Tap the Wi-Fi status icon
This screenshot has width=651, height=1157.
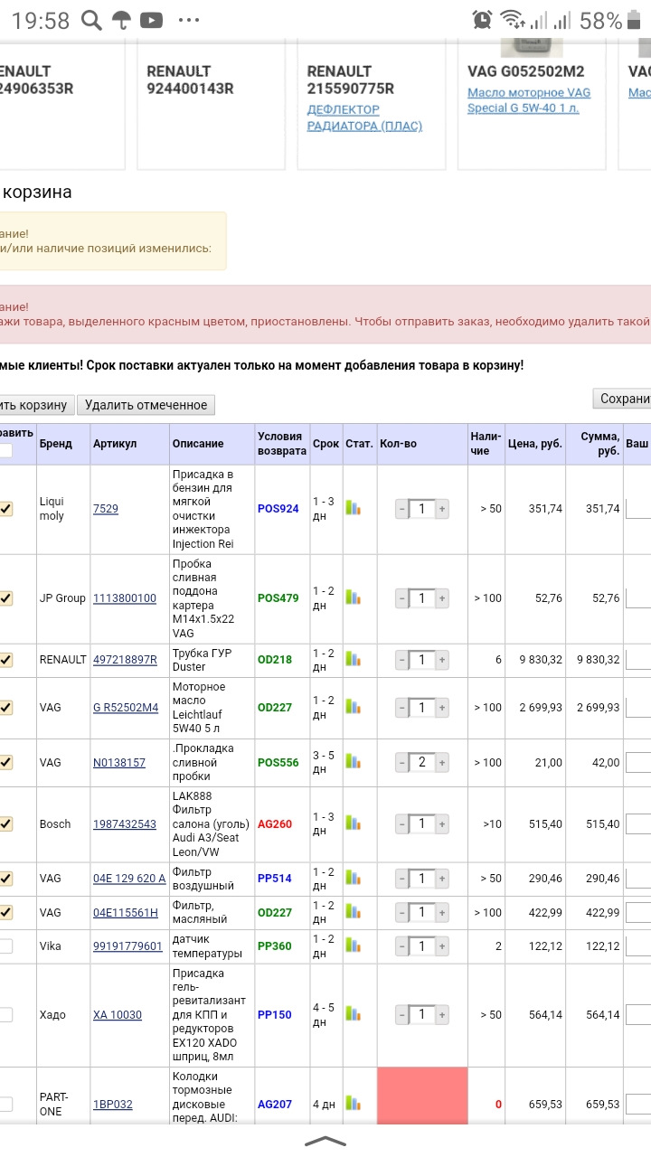[512, 20]
